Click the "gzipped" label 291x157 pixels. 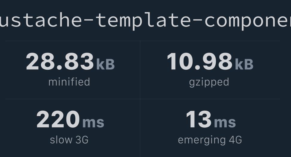(209, 82)
